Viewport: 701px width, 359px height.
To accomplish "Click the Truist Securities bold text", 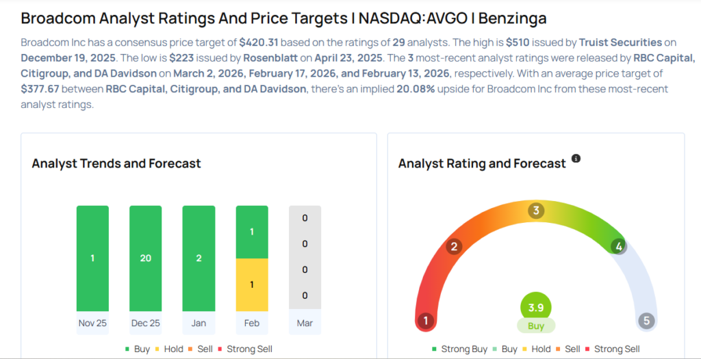I will 620,42.
